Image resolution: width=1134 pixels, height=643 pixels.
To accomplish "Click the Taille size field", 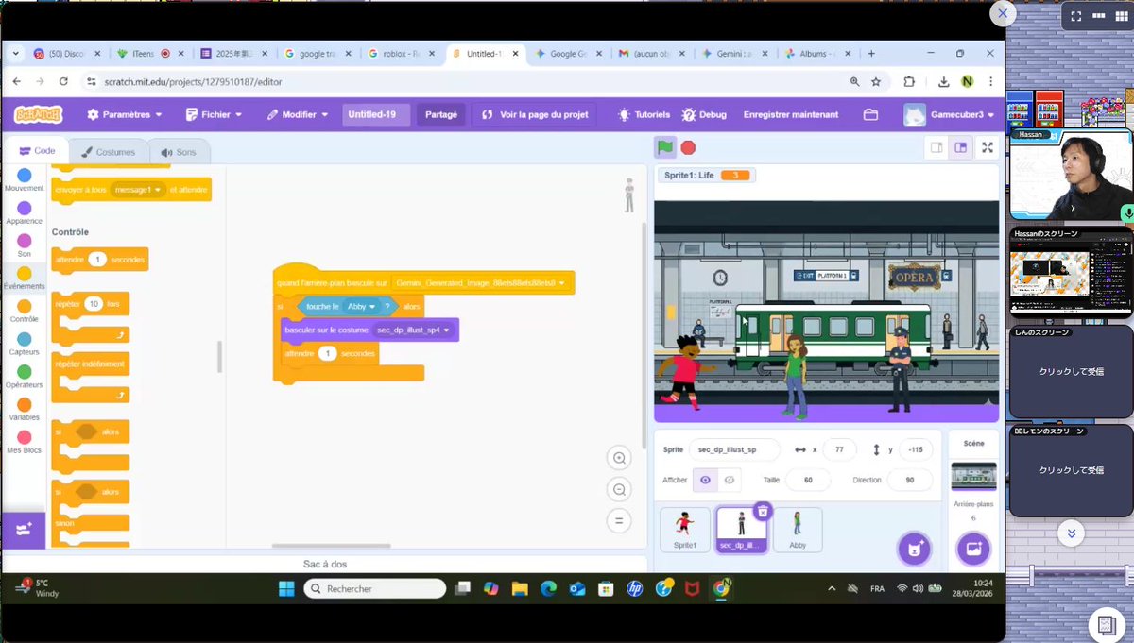I will (808, 480).
